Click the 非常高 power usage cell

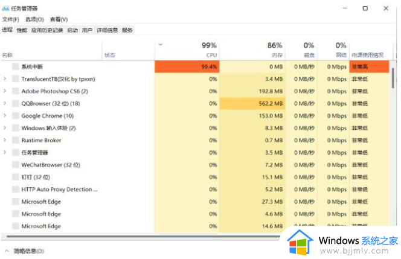pyautogui.click(x=369, y=67)
